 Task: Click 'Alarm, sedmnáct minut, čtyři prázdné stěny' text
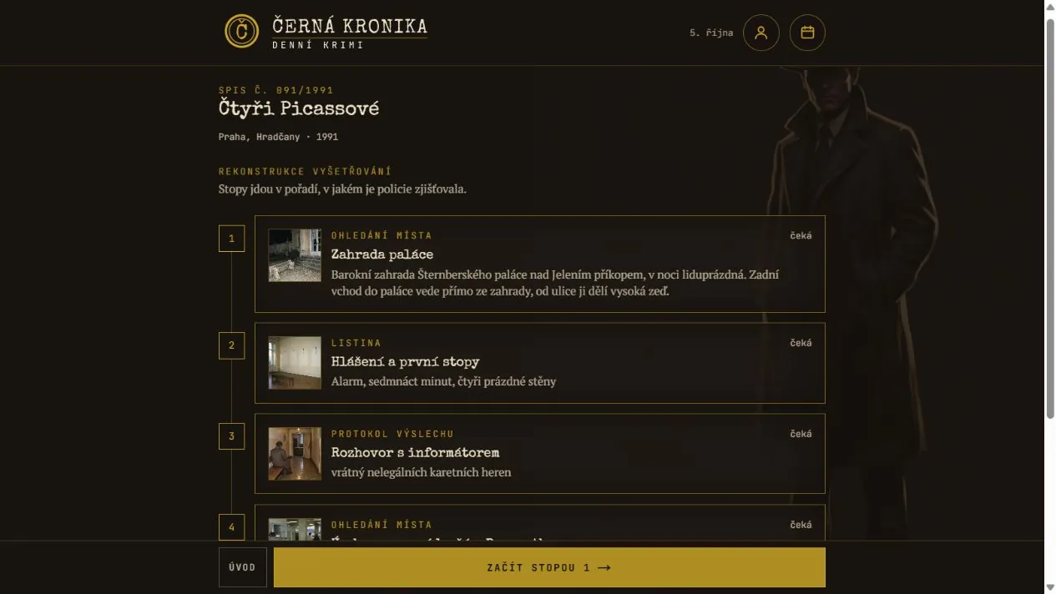click(x=443, y=381)
